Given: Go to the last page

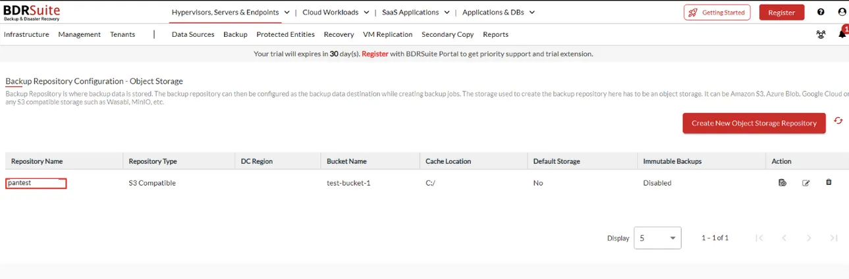Looking at the screenshot, I should 833,238.
